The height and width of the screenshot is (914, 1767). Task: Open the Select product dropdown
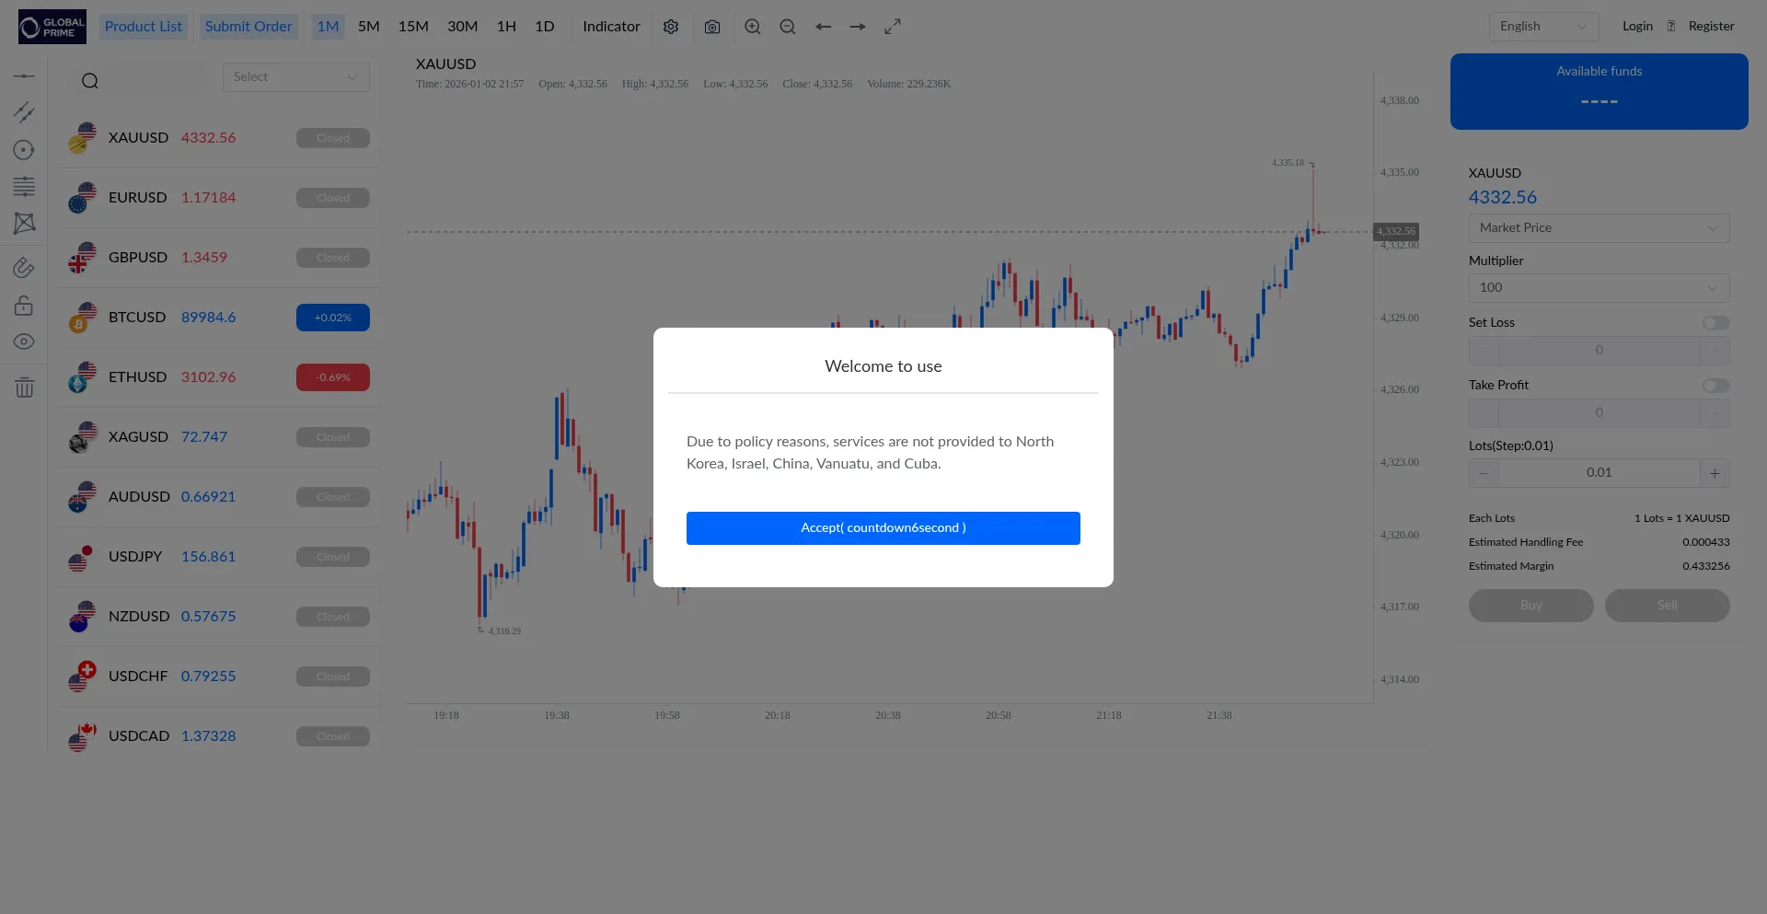(x=296, y=77)
